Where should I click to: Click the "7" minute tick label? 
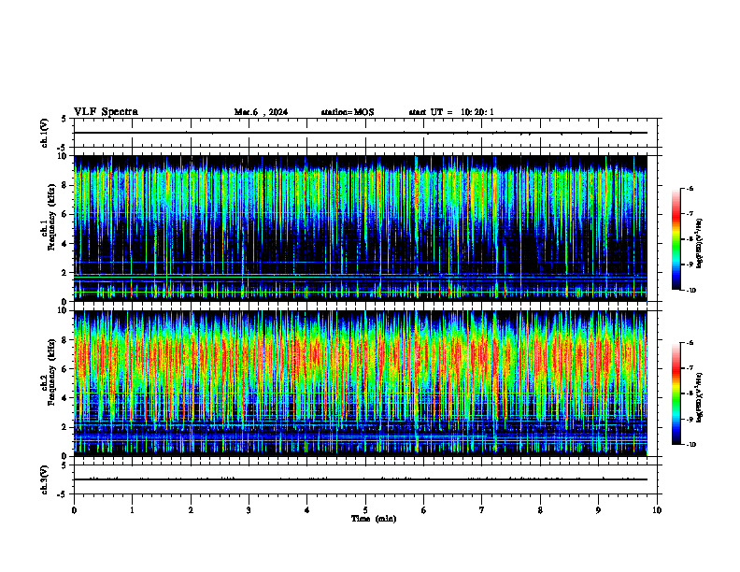[x=482, y=510]
